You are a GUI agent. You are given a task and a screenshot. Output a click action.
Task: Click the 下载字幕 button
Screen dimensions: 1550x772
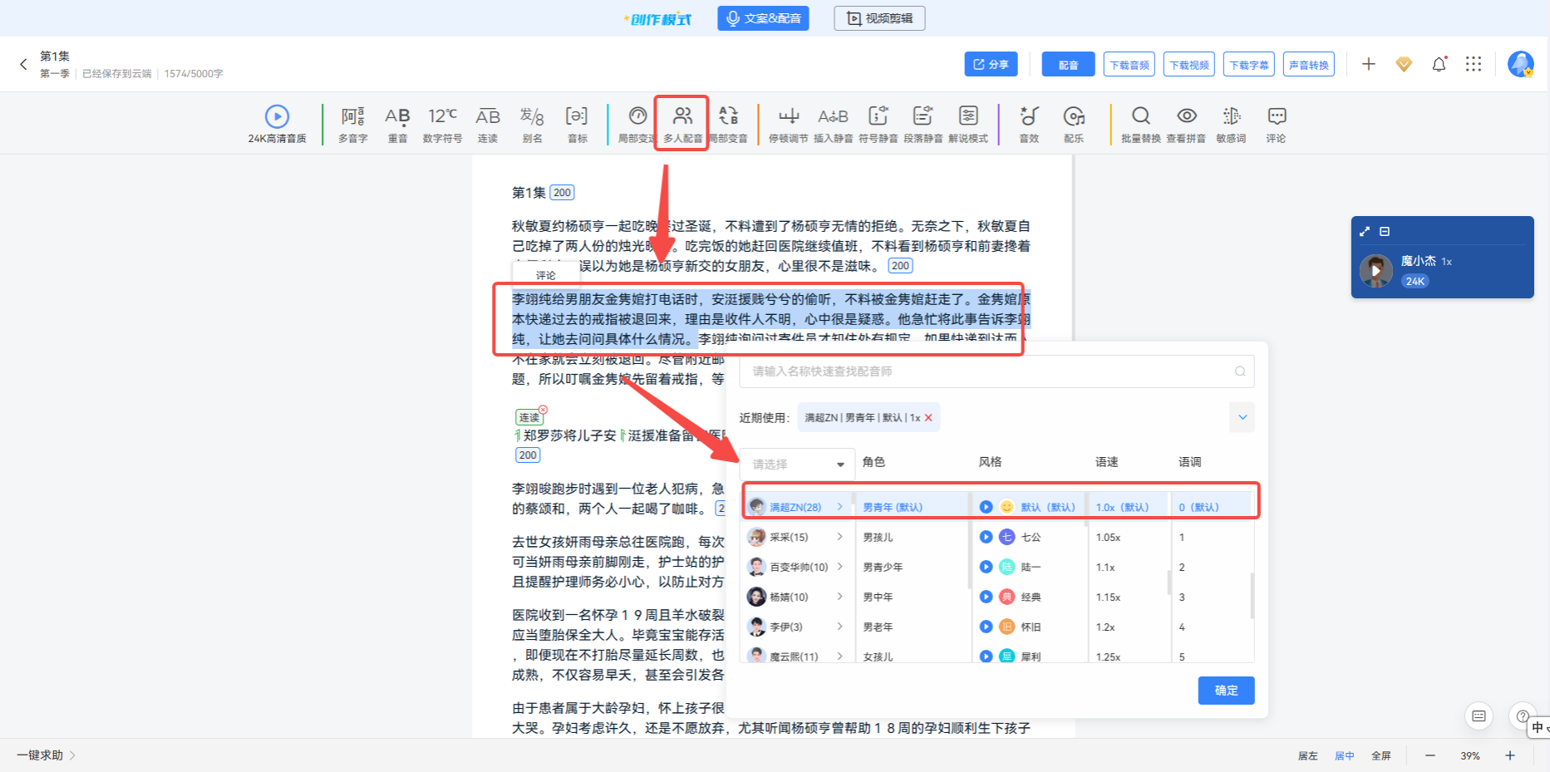(x=1249, y=64)
